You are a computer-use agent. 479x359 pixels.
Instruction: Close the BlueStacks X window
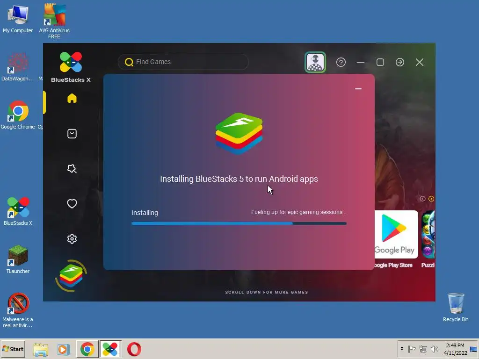(x=420, y=62)
